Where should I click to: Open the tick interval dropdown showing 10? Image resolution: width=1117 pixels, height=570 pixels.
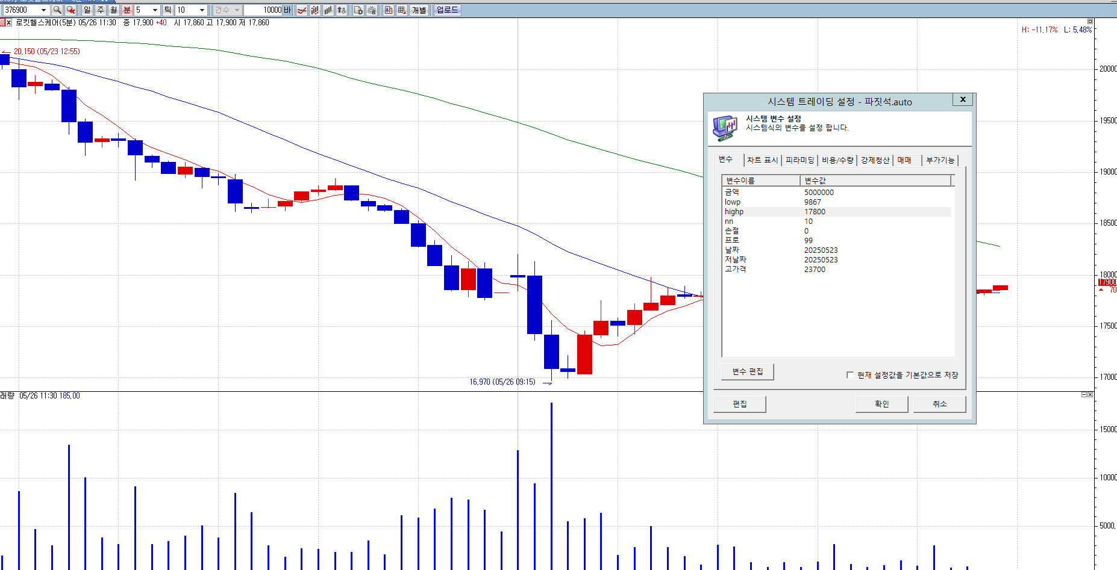point(202,10)
